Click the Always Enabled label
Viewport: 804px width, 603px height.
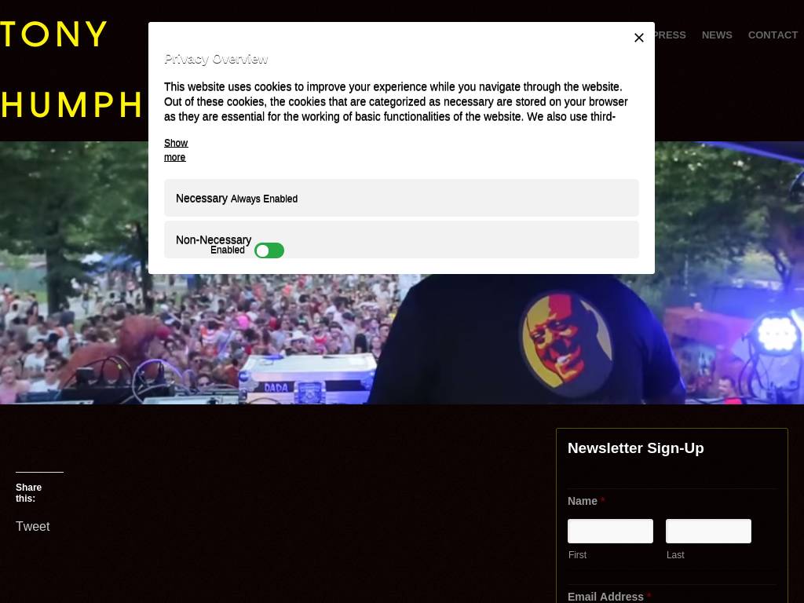264,199
